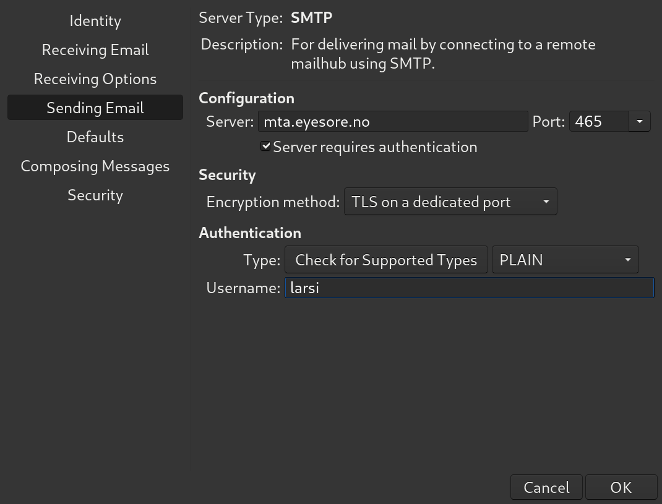
Task: Go to Receiving Options page
Action: click(95, 79)
